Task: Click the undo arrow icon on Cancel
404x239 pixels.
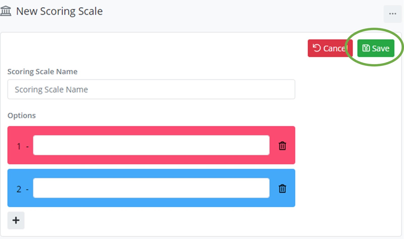Action: pyautogui.click(x=317, y=48)
